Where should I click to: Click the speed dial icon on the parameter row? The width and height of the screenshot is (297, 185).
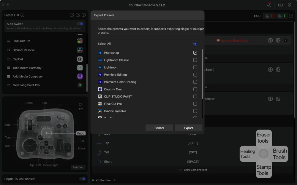pyautogui.click(x=278, y=98)
